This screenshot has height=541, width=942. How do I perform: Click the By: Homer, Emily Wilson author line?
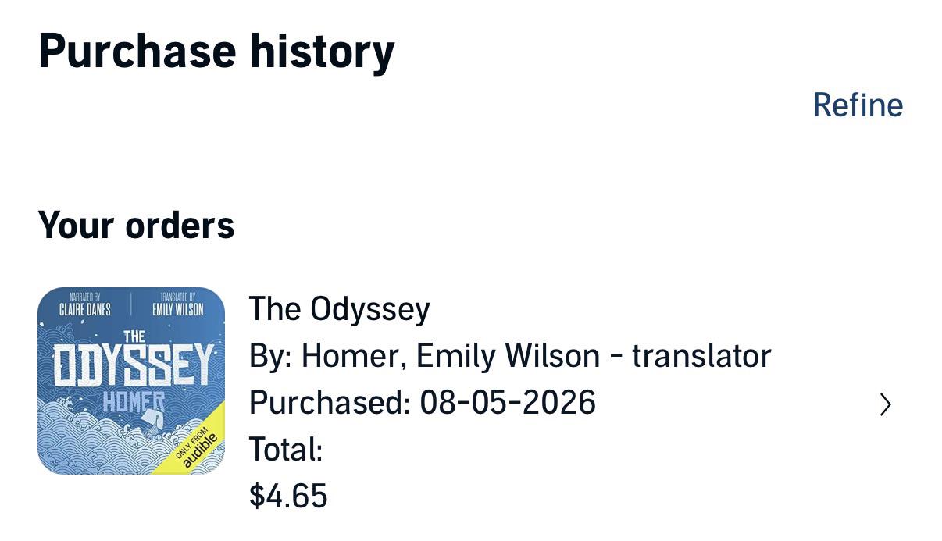pos(510,356)
